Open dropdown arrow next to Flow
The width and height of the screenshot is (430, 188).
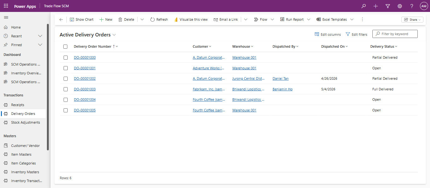click(272, 19)
